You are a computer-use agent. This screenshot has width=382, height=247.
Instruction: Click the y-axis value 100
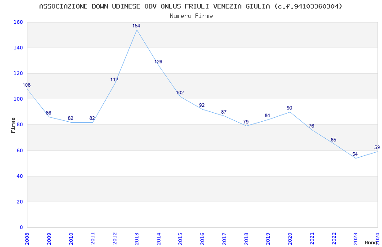pos(18,99)
